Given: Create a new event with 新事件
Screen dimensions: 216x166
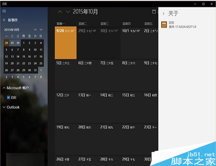Looking at the screenshot, I should [10, 20].
